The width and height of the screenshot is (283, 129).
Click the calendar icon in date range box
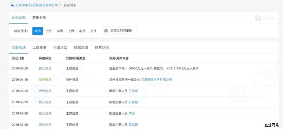(106, 31)
